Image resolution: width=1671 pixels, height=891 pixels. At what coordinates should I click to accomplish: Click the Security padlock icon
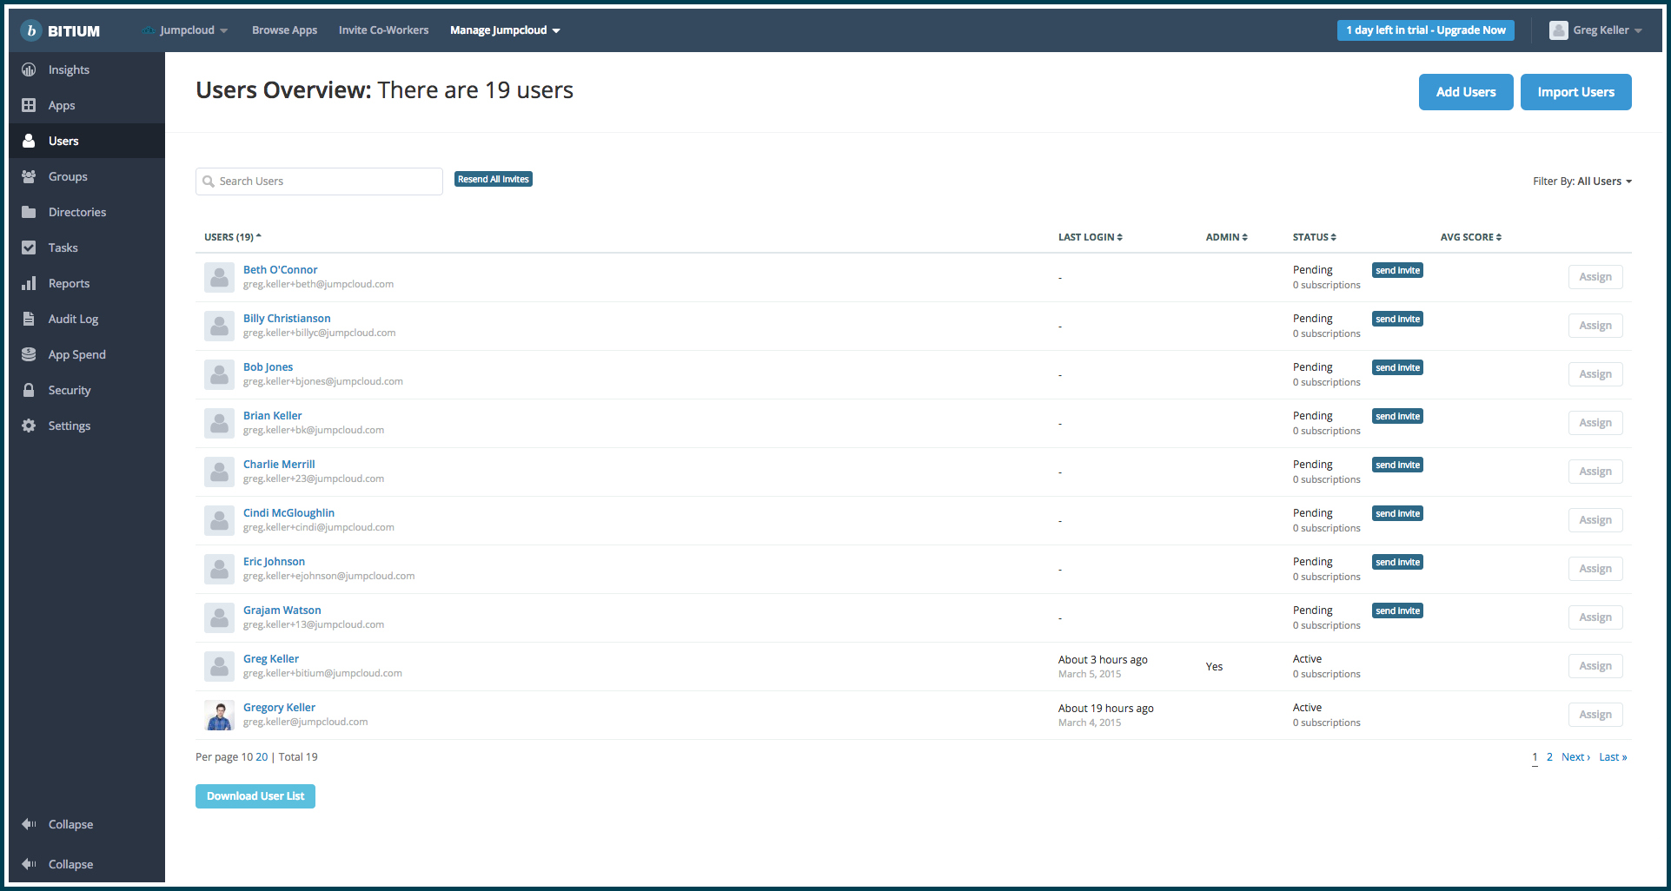[29, 390]
